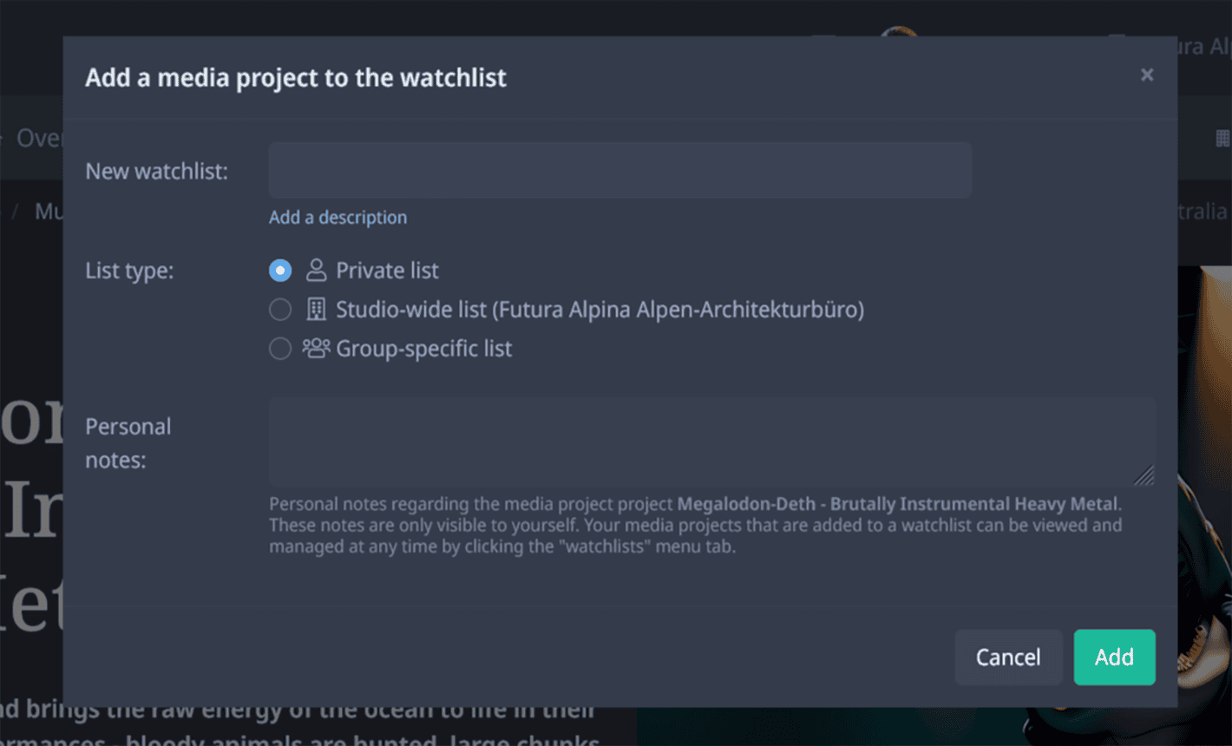Pick the Group-specific list option
This screenshot has width=1232, height=746.
280,348
